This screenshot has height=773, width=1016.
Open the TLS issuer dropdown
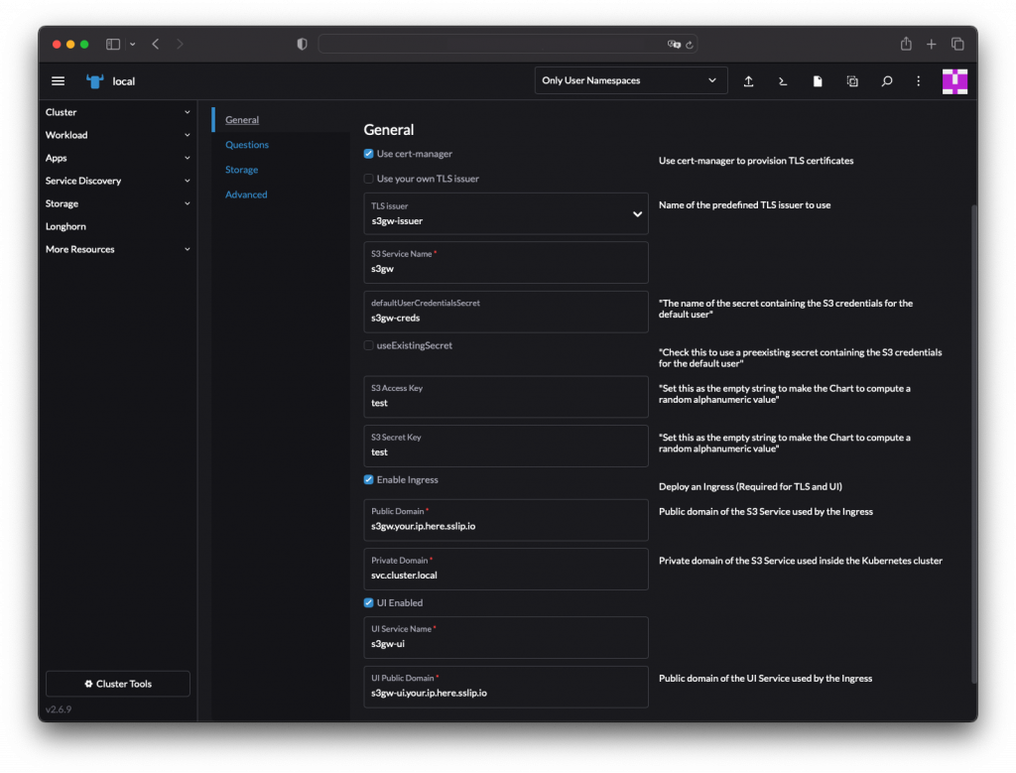coord(506,214)
